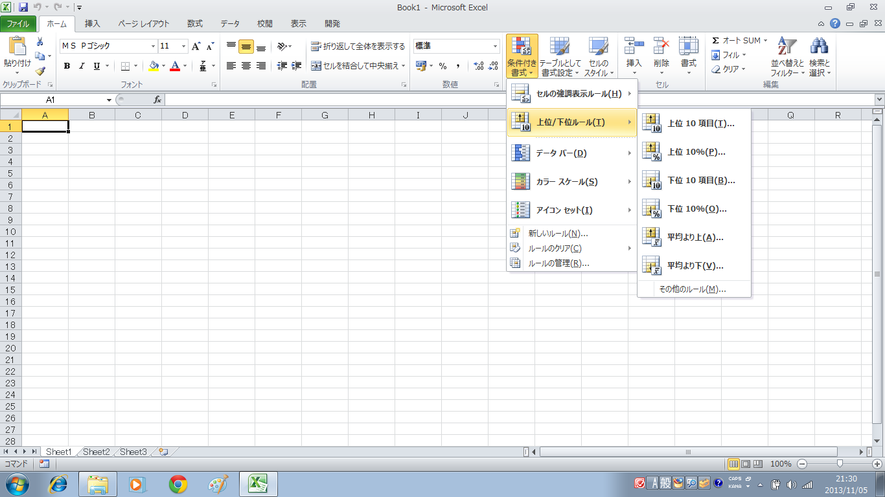Toggle bold formatting
This screenshot has width=885, height=497.
[x=67, y=66]
